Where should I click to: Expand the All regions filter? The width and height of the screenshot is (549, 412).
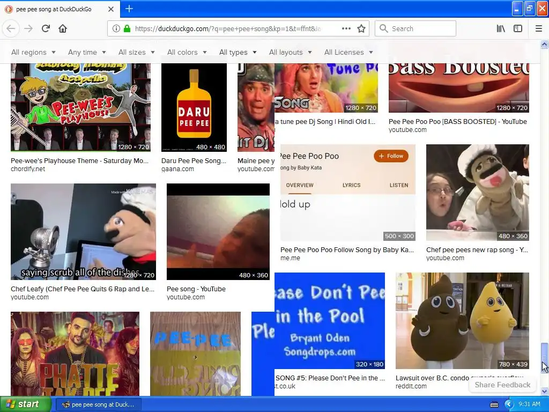click(33, 52)
